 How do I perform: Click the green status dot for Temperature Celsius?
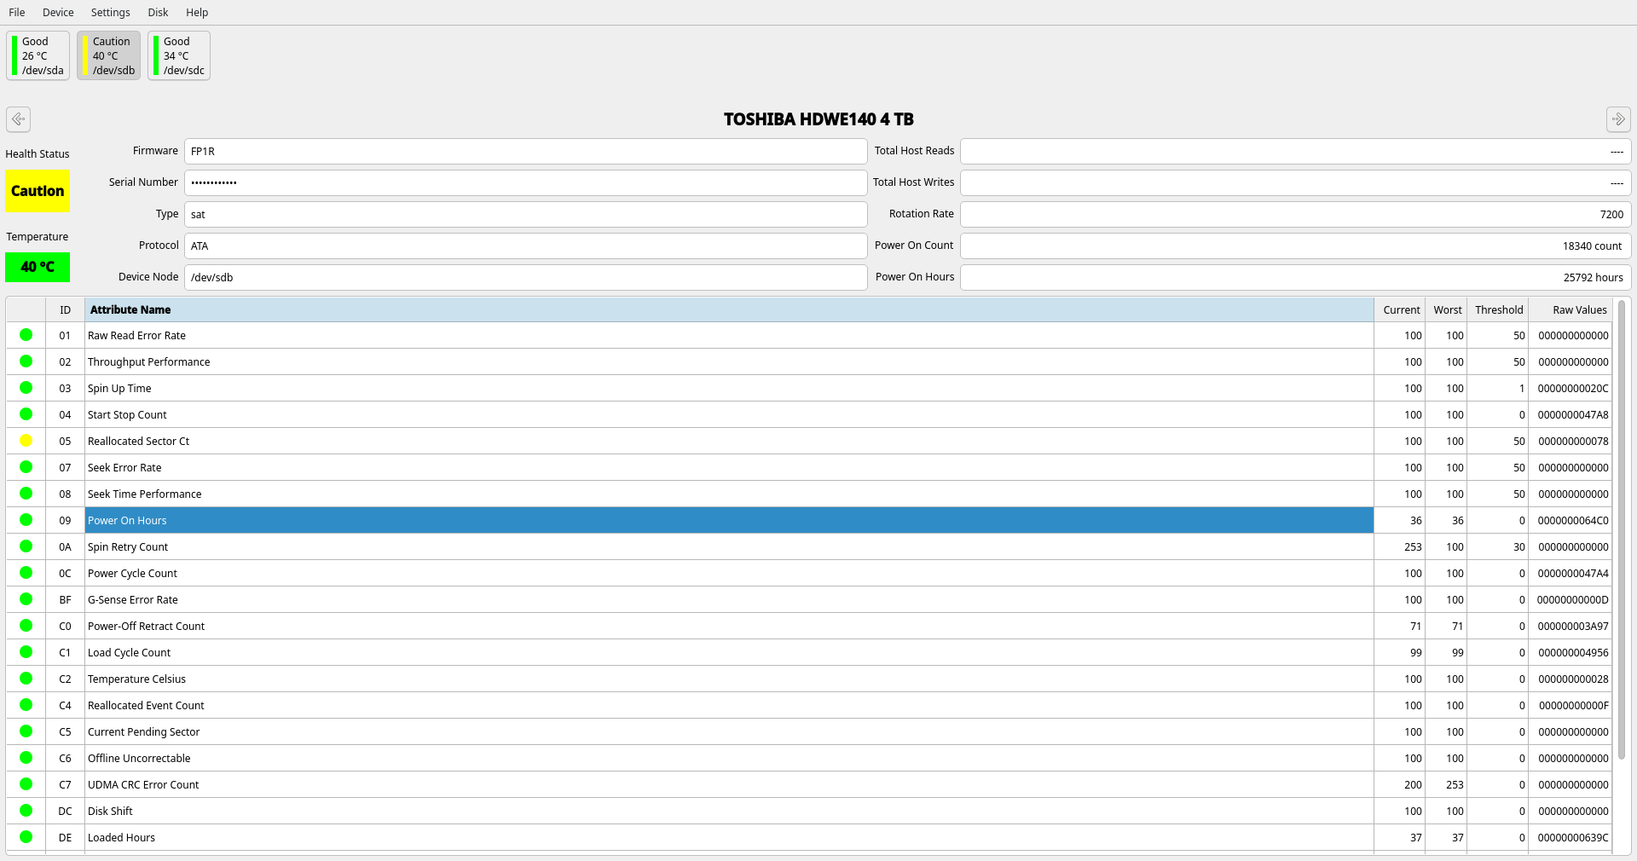(26, 679)
